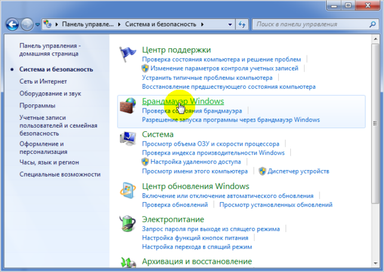Viewport: 384px width, 272px height.
Task: Click Панель управле... breadcrumb segment
Action: pyautogui.click(x=88, y=24)
